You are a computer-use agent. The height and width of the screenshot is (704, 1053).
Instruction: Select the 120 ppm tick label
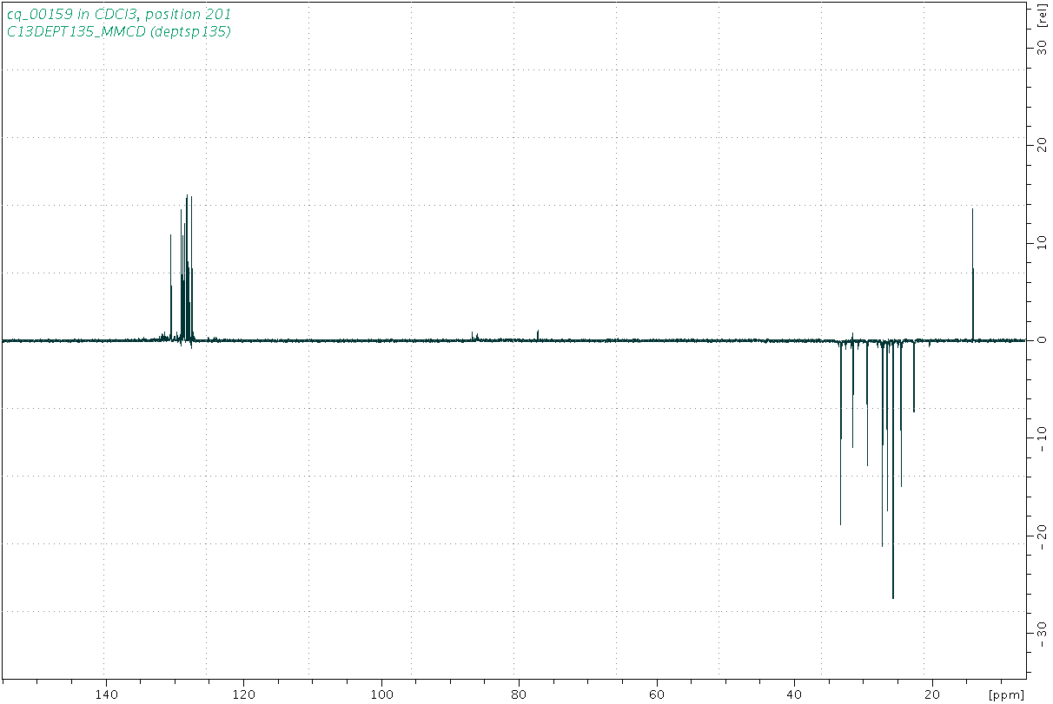pos(243,694)
